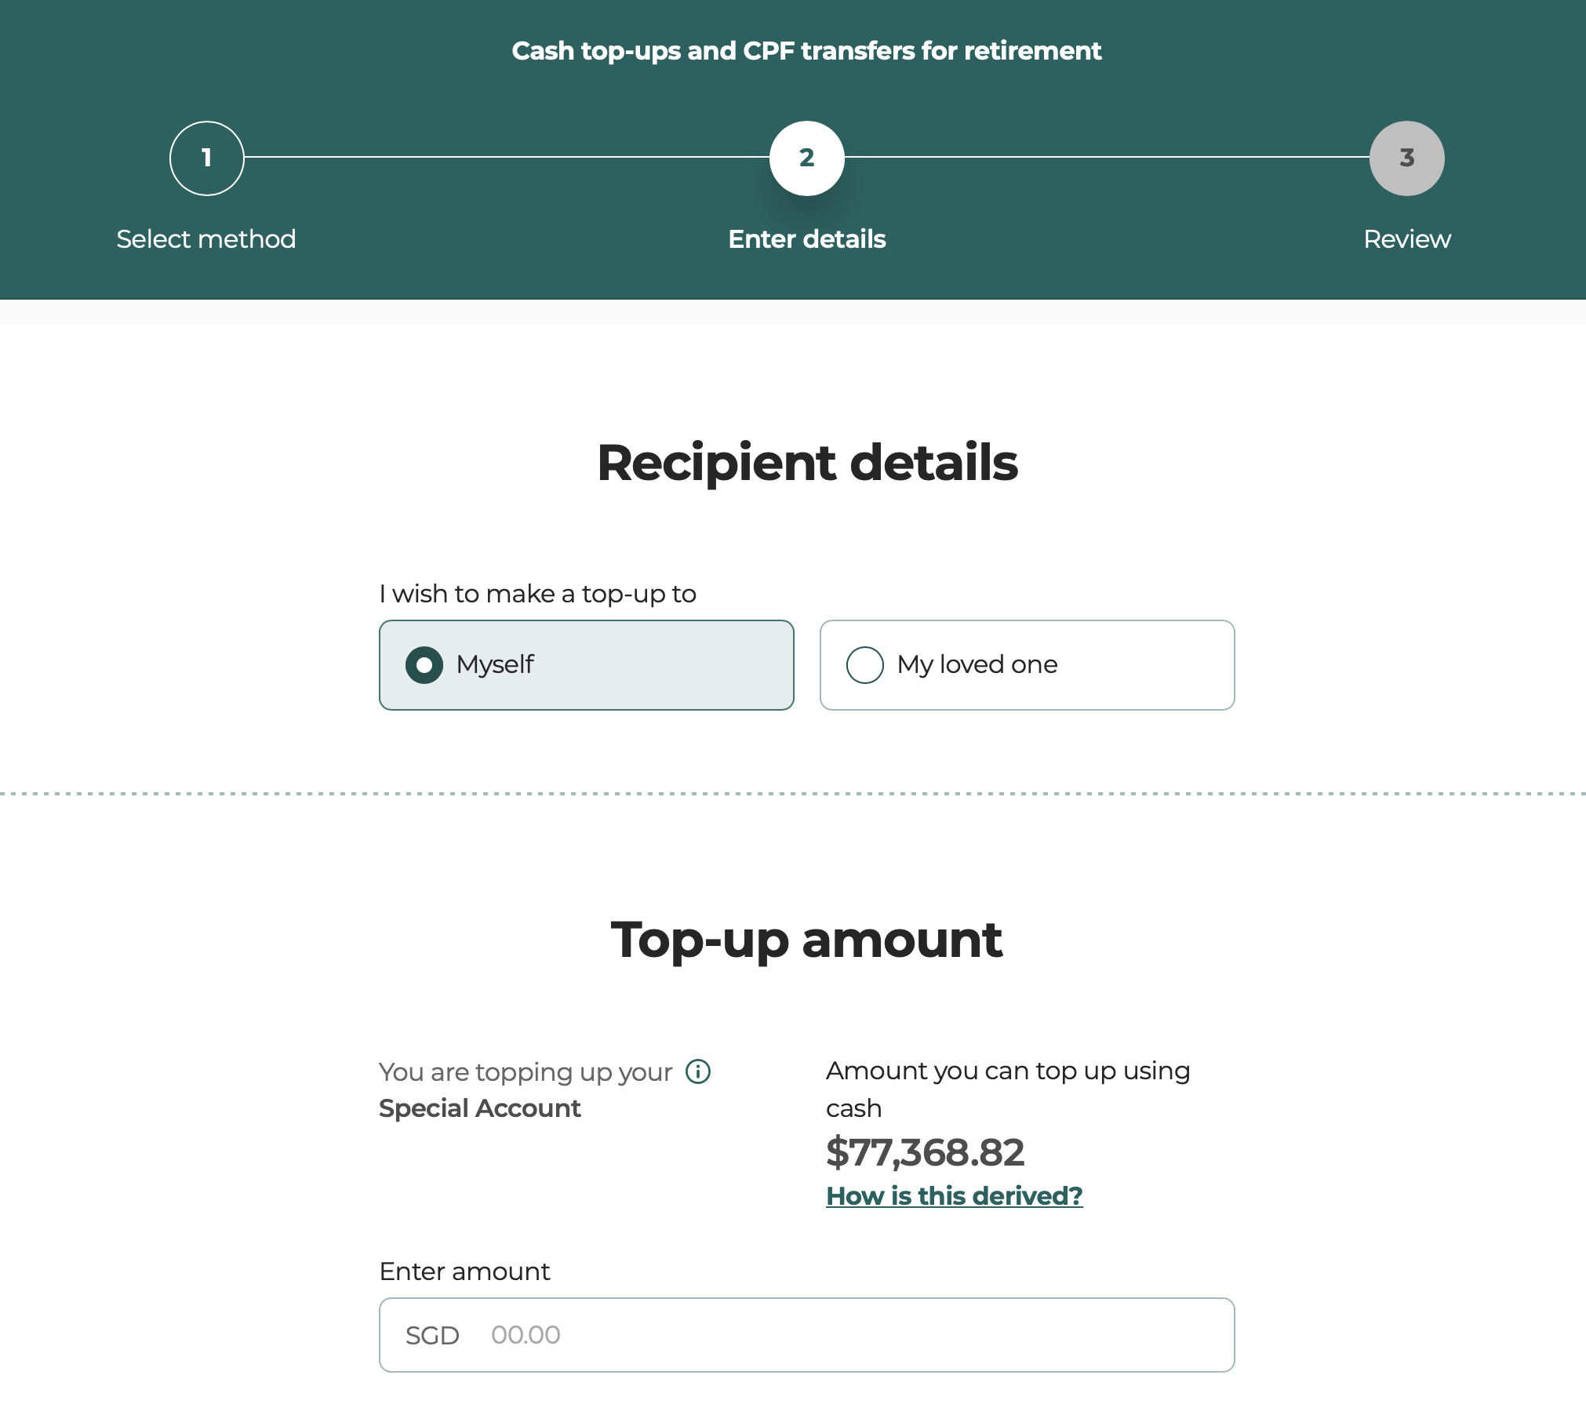Screen dimensions: 1586x1415
Task: Click the 'Enter amount' field label
Action: [x=464, y=1271]
